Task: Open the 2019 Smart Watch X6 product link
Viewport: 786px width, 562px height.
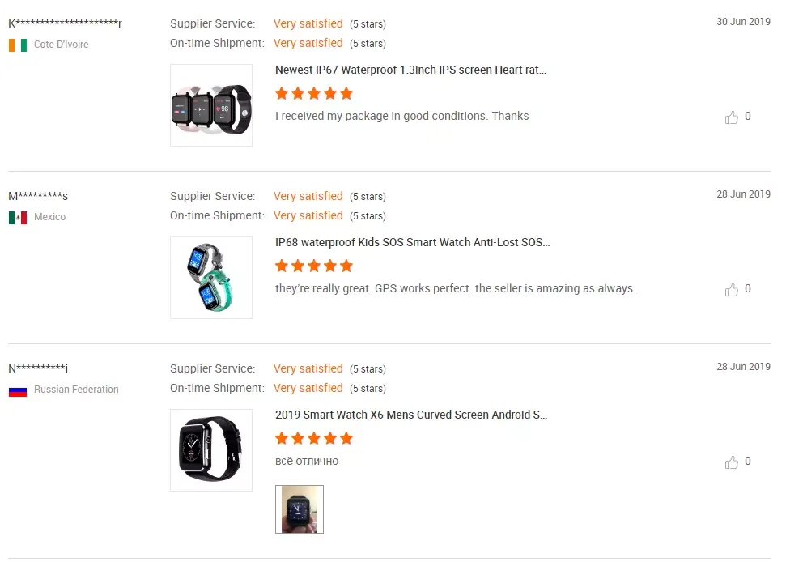Action: (411, 415)
